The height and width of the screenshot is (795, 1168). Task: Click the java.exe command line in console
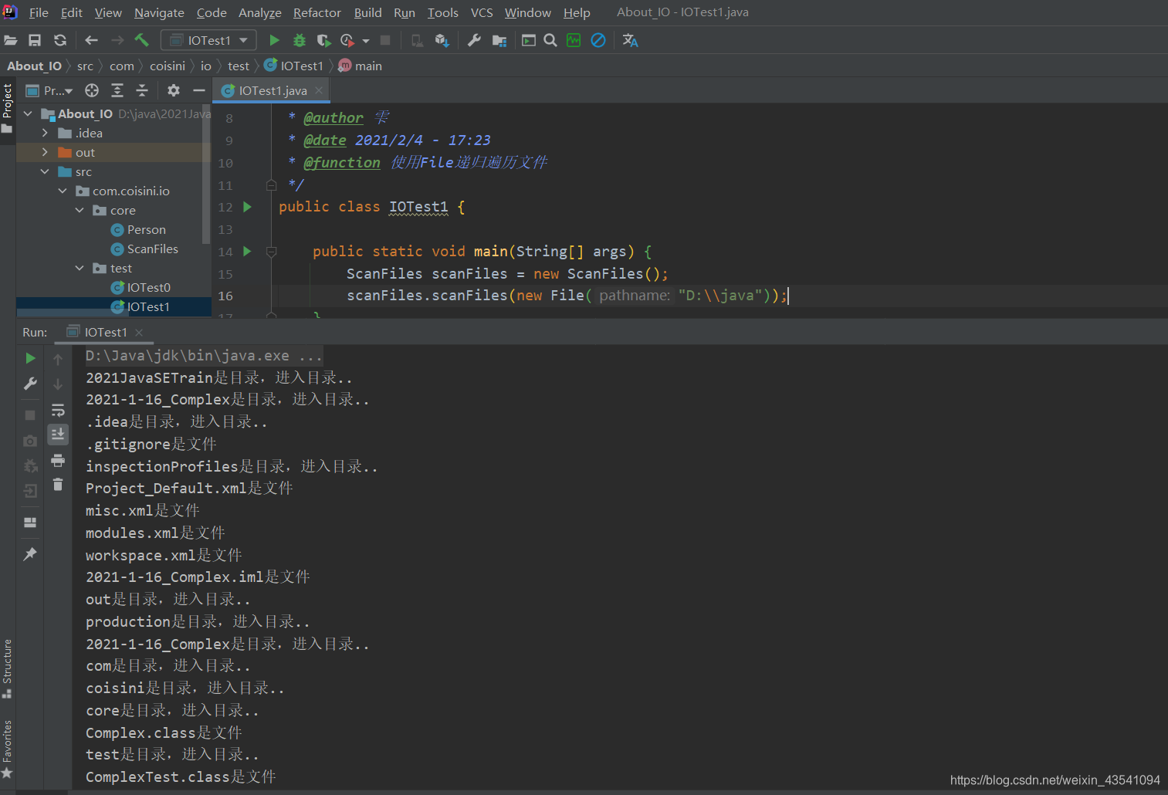(204, 356)
